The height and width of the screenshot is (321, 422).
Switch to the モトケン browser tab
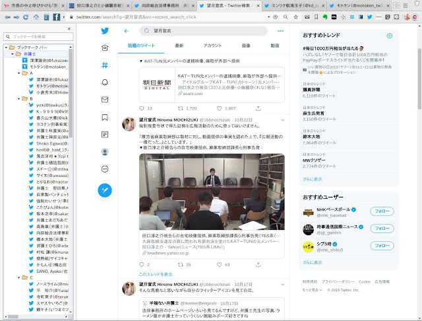coord(359,5)
